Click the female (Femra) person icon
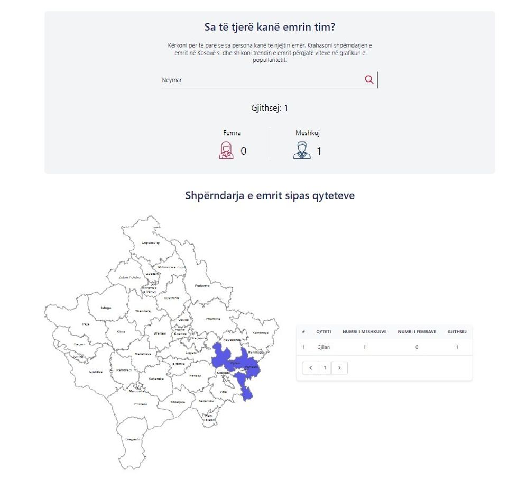Image resolution: width=518 pixels, height=478 pixels. [x=226, y=150]
